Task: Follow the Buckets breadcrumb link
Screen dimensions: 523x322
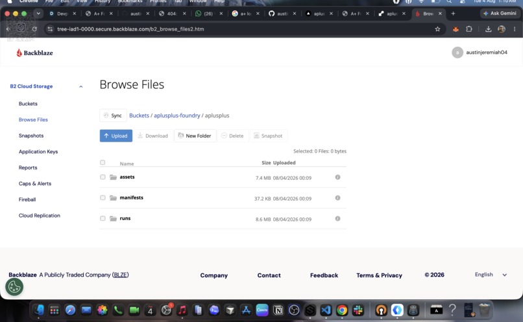Action: (139, 116)
